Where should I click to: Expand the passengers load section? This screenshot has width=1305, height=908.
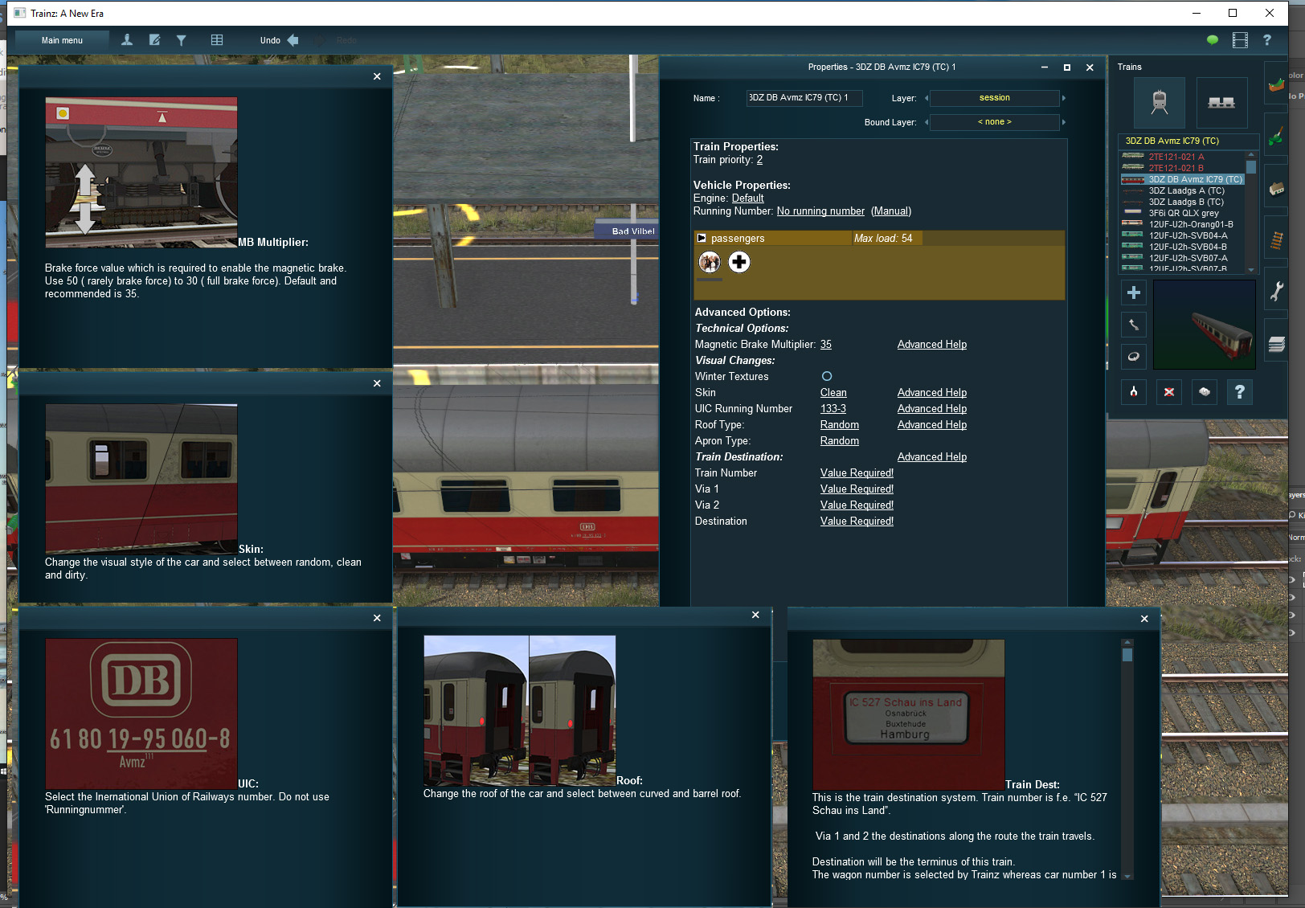click(x=702, y=238)
